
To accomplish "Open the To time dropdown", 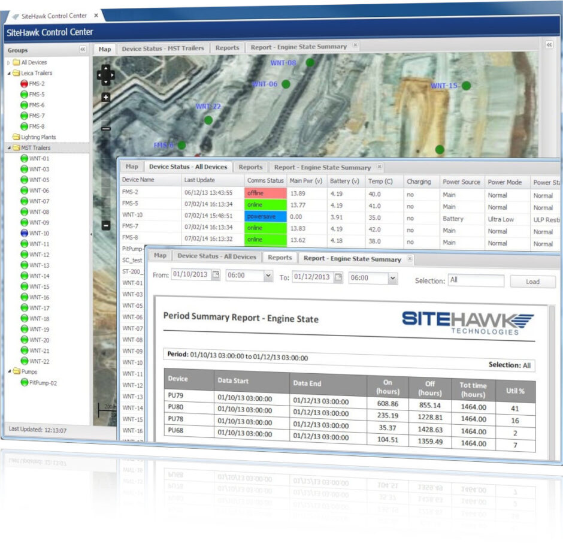I will click(x=392, y=279).
